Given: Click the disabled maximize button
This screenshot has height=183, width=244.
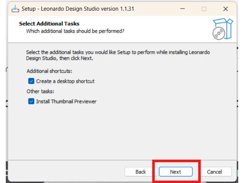Looking at the screenshot, I should click(204, 9).
